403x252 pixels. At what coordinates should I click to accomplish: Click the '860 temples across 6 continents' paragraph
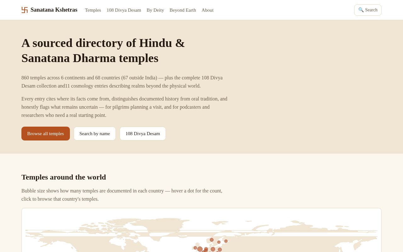[x=122, y=82]
